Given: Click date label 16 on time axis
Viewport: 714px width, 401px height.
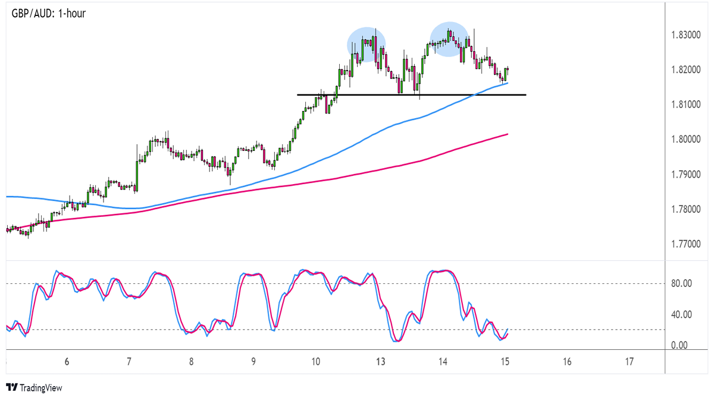Looking at the screenshot, I should [x=567, y=362].
